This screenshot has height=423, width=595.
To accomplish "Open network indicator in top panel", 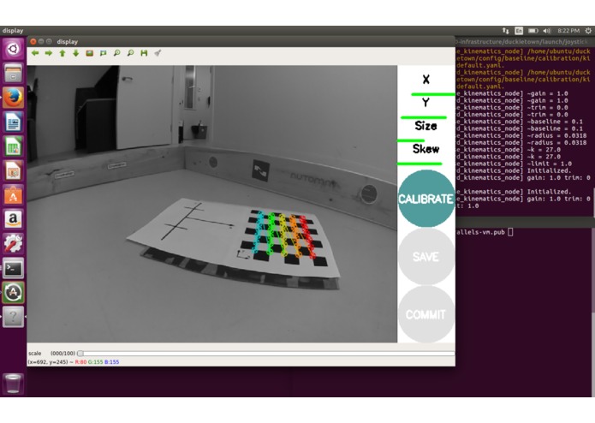I will [x=505, y=31].
